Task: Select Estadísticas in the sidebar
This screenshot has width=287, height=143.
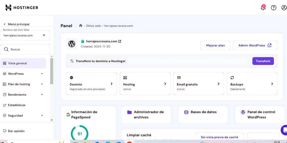Action: click(x=17, y=105)
